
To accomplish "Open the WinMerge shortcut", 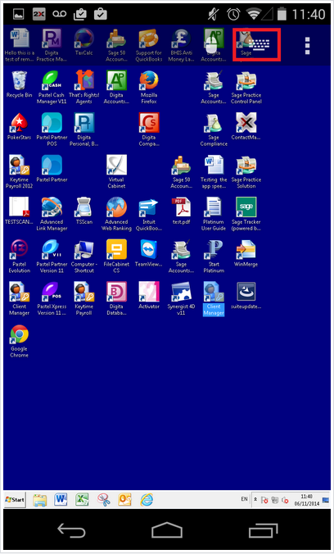I will click(246, 254).
